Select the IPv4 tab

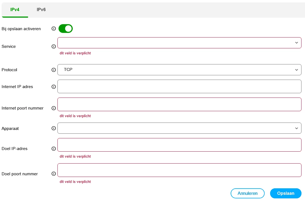[x=15, y=10]
